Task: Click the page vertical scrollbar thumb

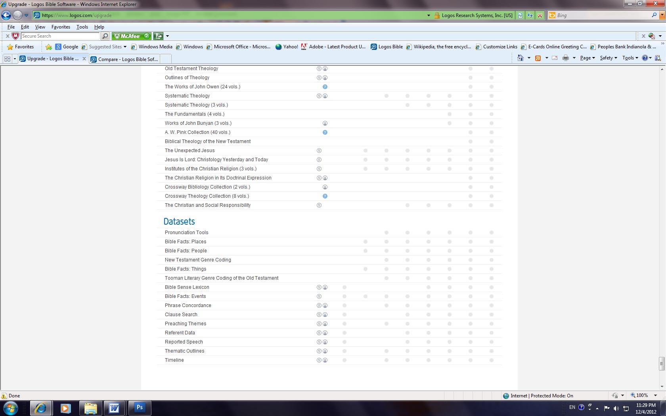Action: pos(662,363)
